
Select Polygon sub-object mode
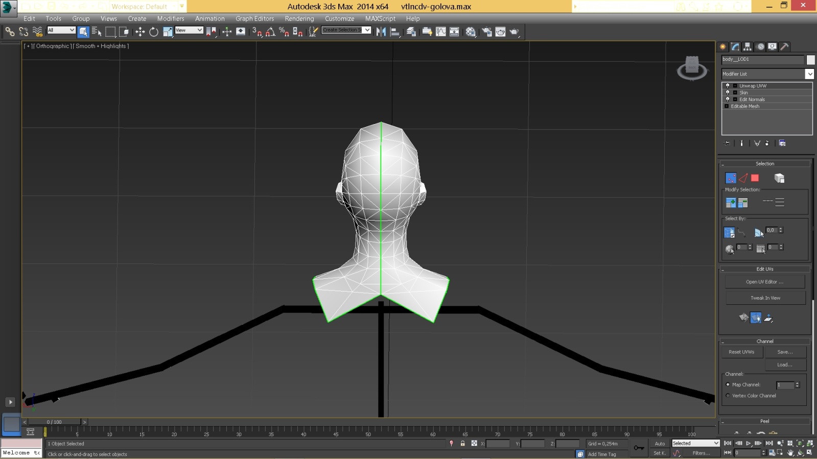[x=755, y=178]
